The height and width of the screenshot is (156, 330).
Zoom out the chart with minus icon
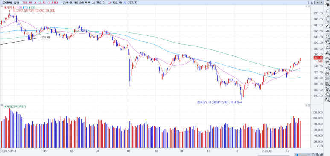point(313,155)
